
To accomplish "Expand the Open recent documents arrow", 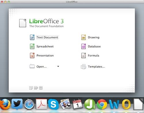I will [x=58, y=66].
